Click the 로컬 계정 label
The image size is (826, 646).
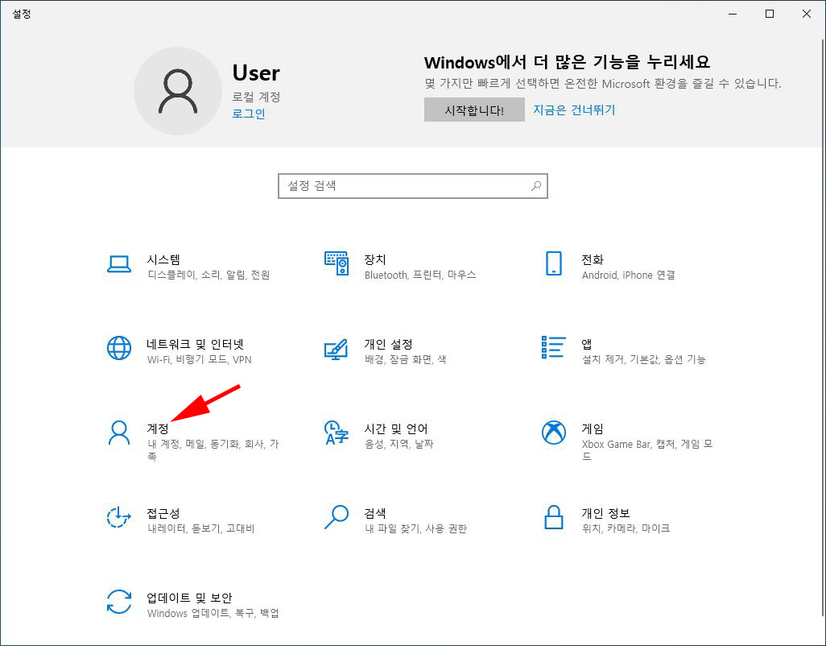point(256,97)
